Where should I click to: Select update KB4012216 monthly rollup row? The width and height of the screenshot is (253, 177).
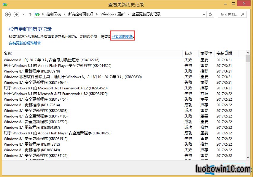pos(124,60)
